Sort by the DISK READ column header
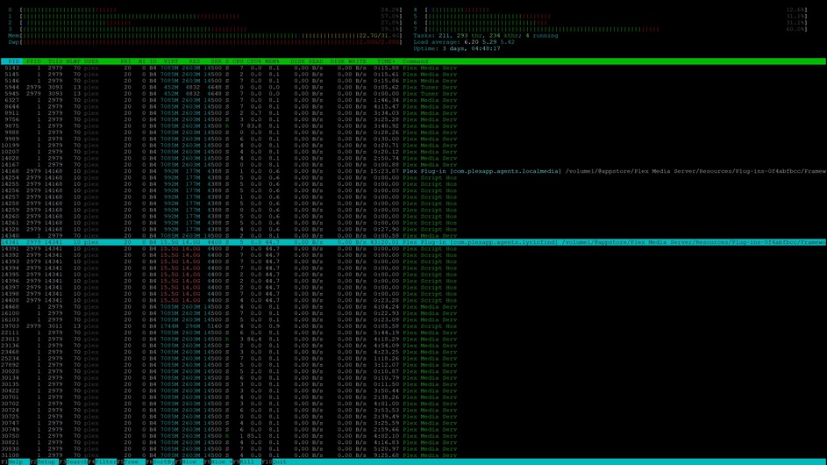827x465 pixels. (x=306, y=61)
